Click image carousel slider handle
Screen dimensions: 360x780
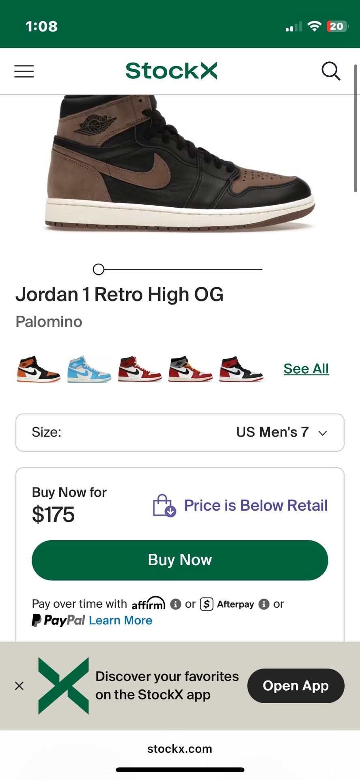[99, 269]
